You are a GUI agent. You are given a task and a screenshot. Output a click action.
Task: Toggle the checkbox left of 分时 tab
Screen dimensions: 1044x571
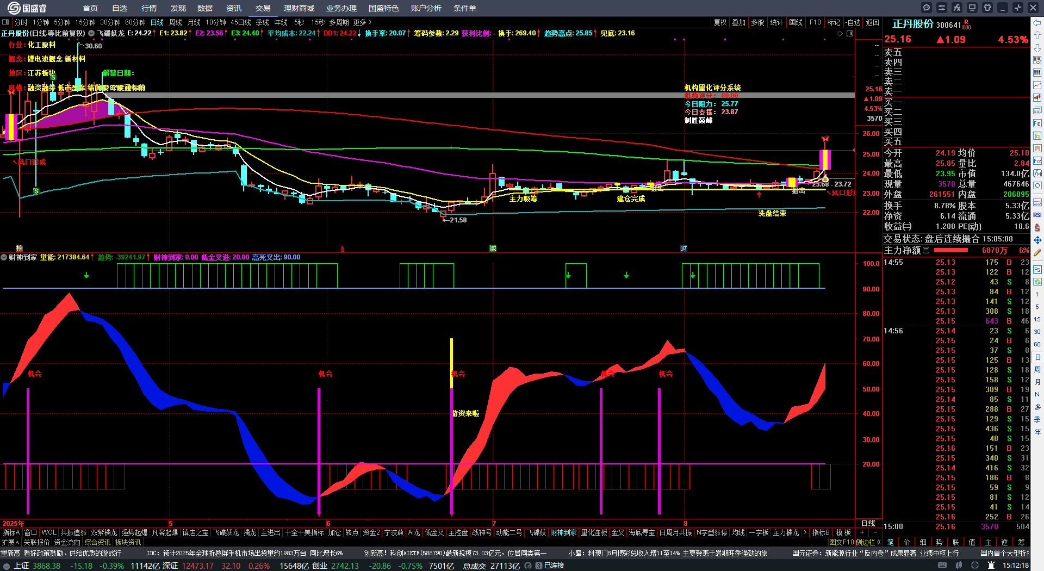(5, 22)
